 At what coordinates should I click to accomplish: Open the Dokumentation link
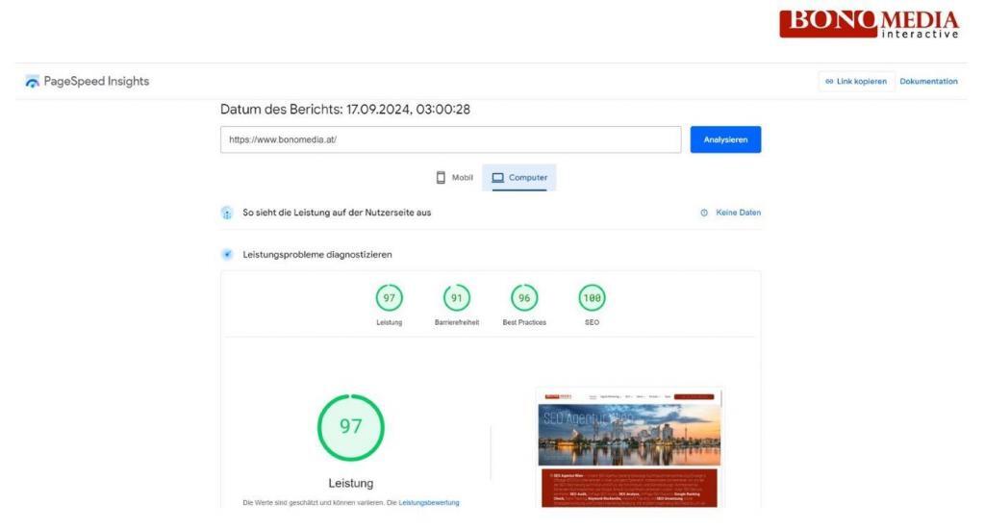click(928, 81)
